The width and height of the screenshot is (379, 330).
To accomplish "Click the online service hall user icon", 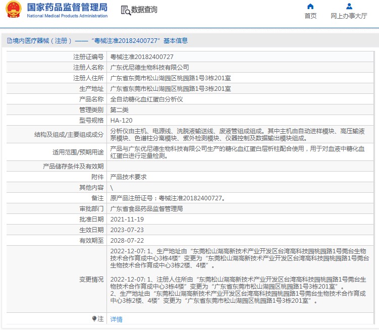I will [349, 6].
